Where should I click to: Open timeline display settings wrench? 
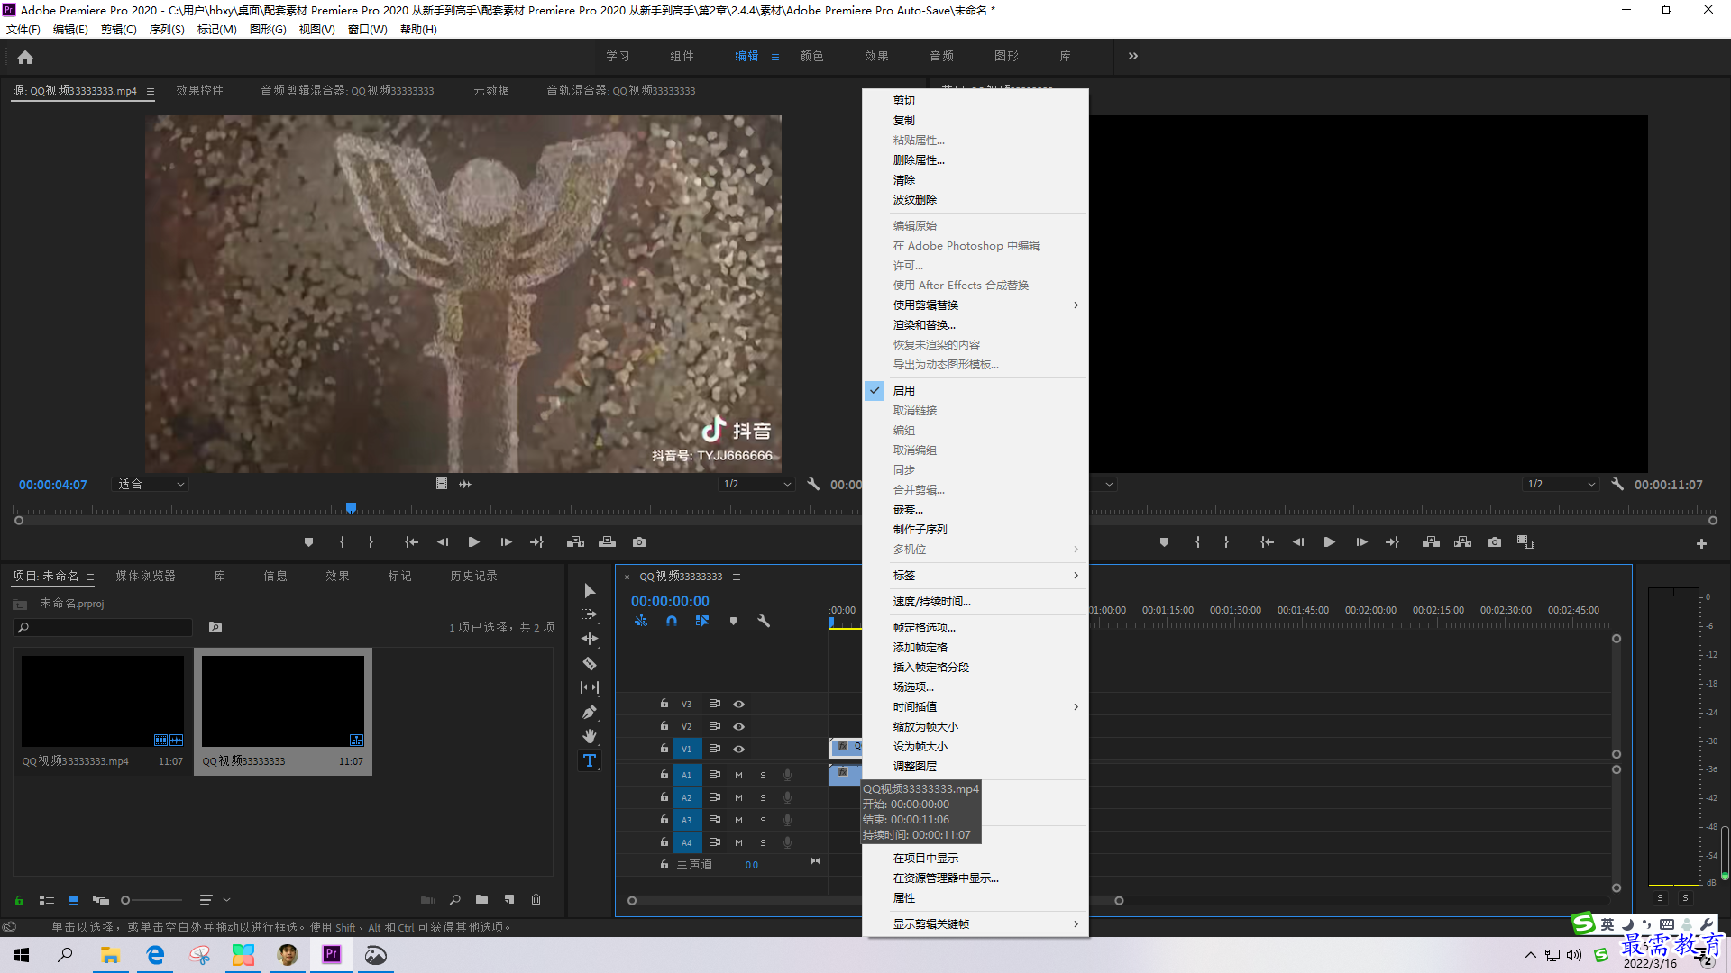(764, 621)
